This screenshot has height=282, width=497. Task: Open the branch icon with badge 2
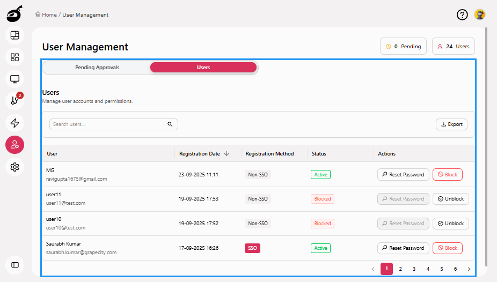click(x=15, y=101)
